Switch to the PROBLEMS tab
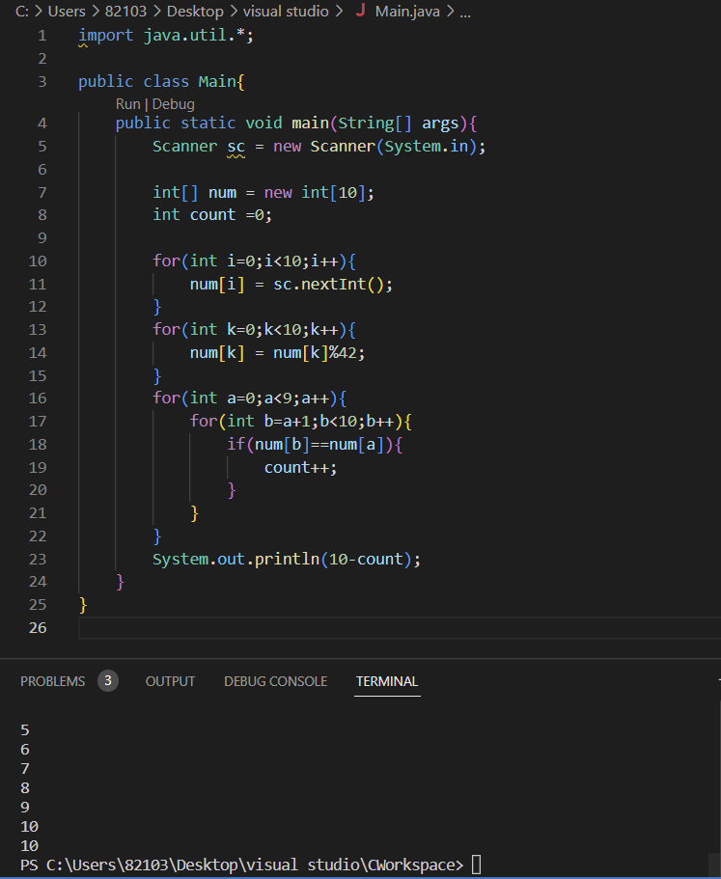Image resolution: width=721 pixels, height=879 pixels. click(53, 681)
